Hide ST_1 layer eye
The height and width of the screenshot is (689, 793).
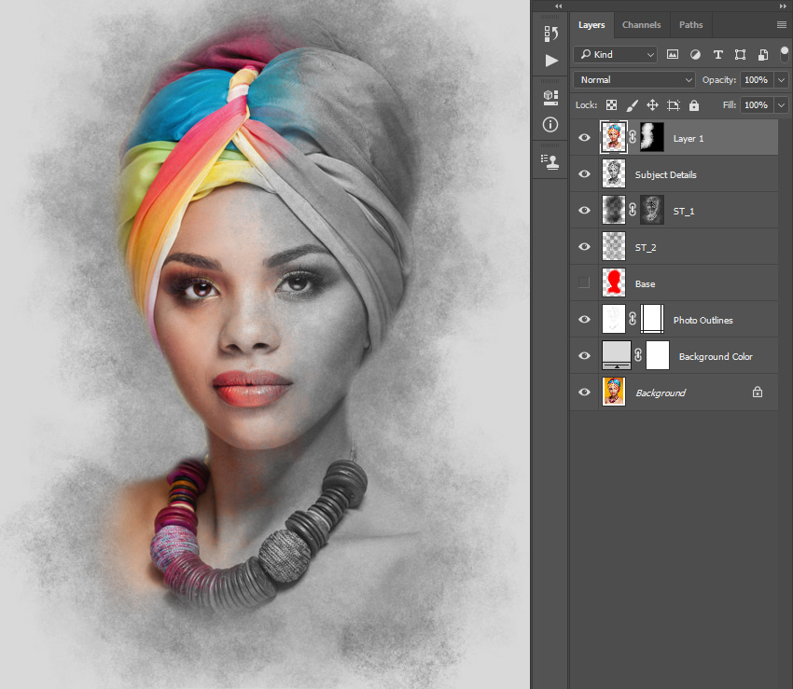click(x=584, y=211)
